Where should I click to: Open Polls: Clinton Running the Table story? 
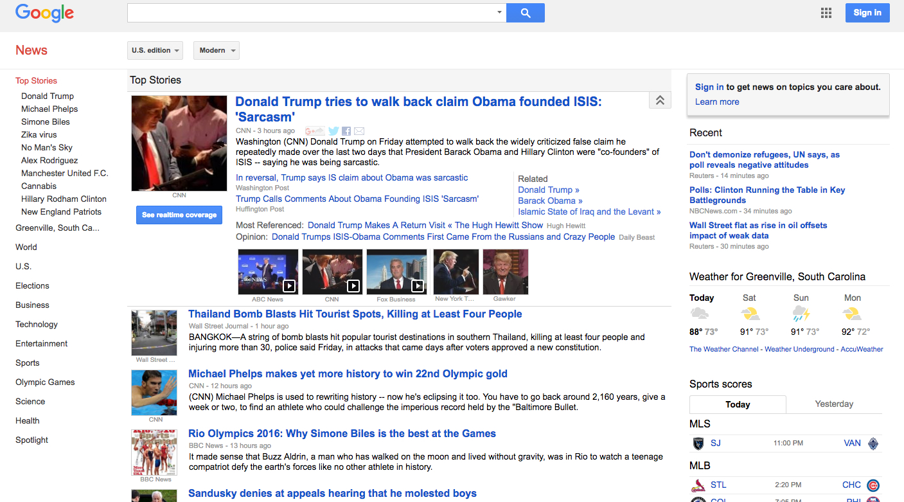click(767, 195)
